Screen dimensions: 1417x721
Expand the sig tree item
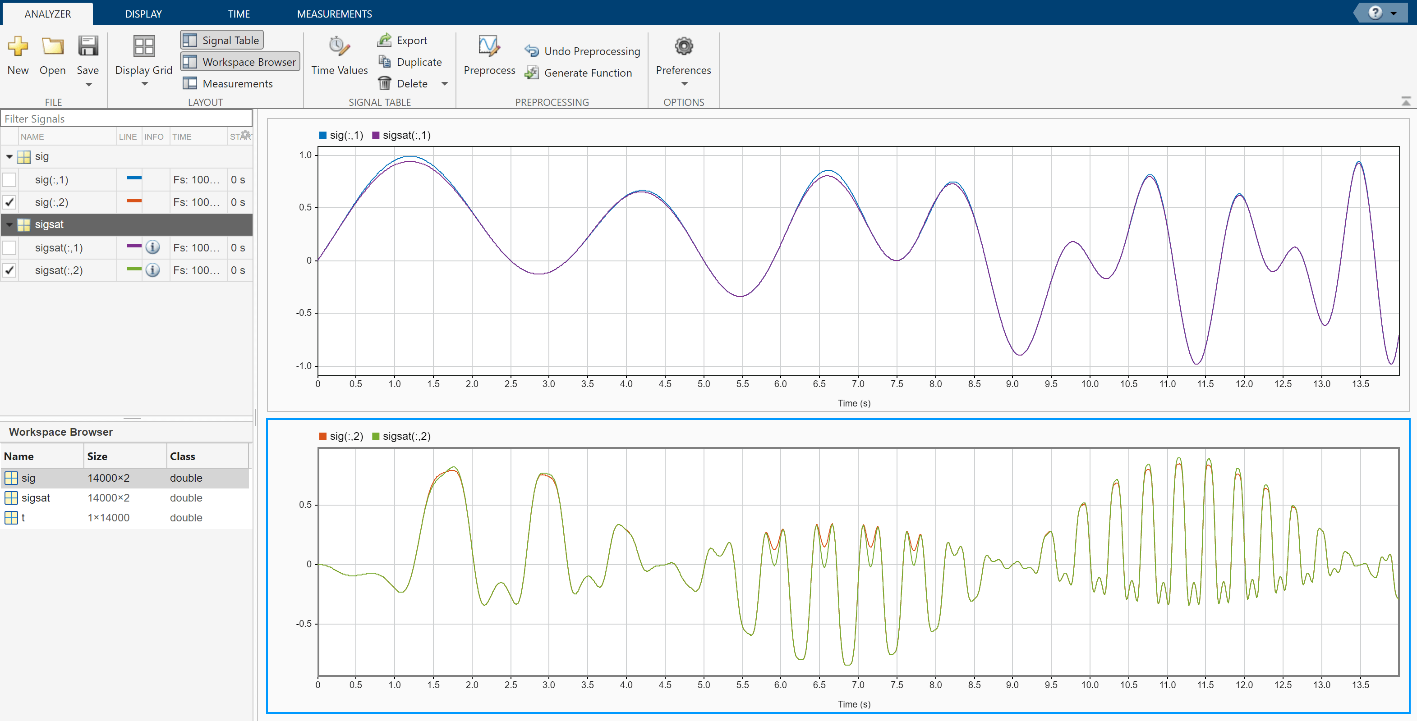[x=10, y=155]
